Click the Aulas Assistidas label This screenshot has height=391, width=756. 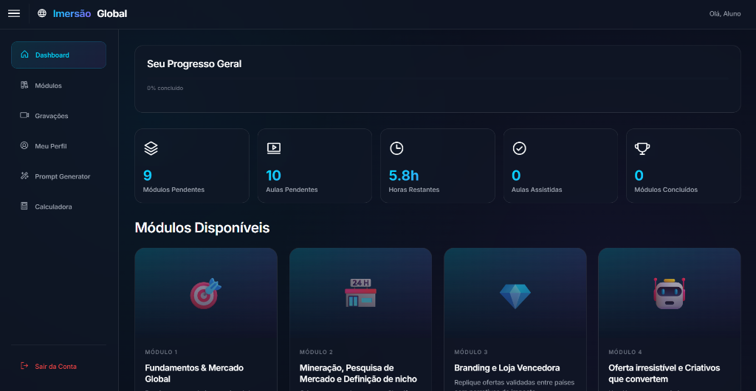click(x=537, y=190)
